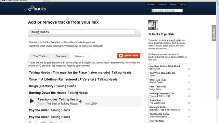Click the mix cover art thumbnail

tap(153, 25)
